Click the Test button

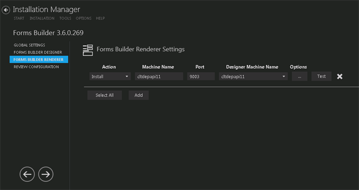pyautogui.click(x=322, y=77)
